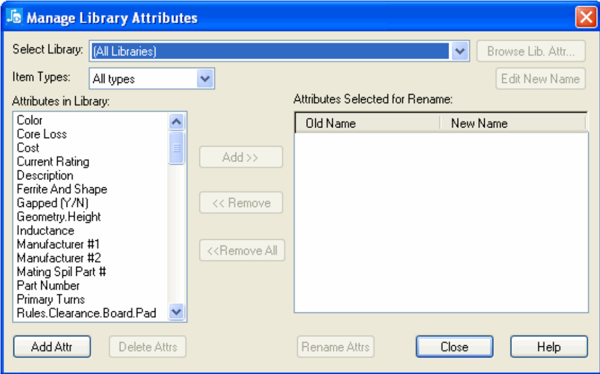Screen dimensions: 600x374
Task: Select the Rules.Clearance.Board.Pad attribute
Action: [86, 313]
